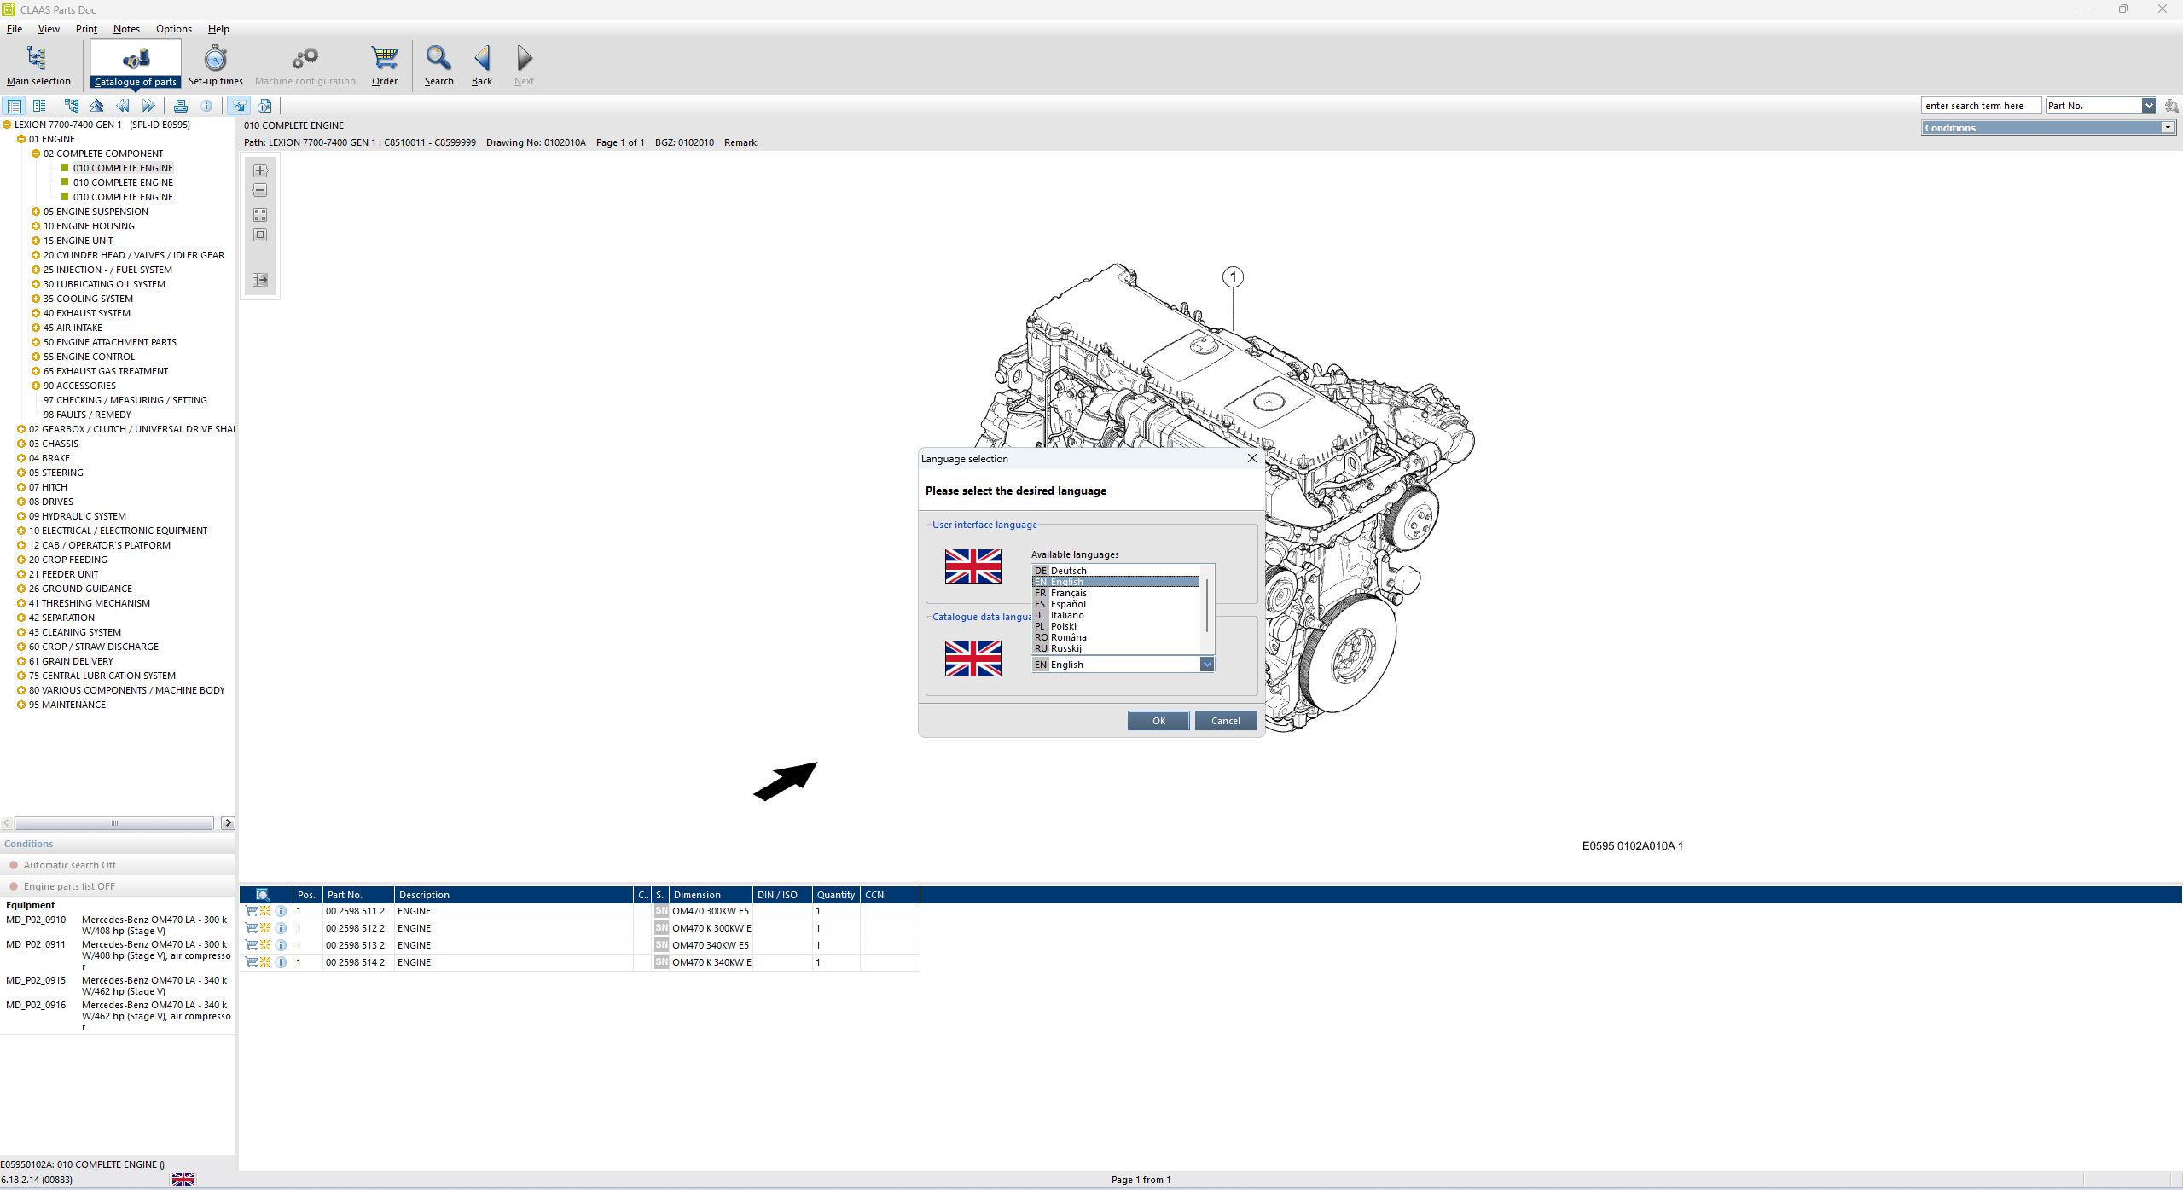Open the Options menu
Viewport: 2183px width, 1190px height.
tap(173, 28)
